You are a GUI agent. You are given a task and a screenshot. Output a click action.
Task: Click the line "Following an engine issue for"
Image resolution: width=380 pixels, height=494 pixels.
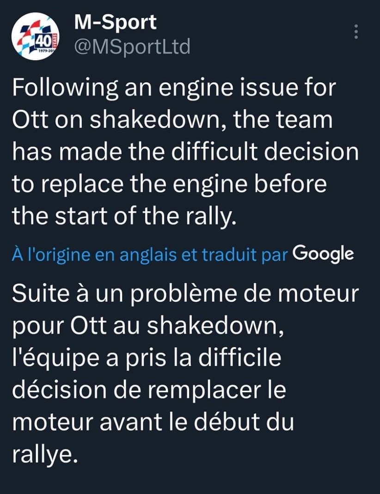pos(173,88)
